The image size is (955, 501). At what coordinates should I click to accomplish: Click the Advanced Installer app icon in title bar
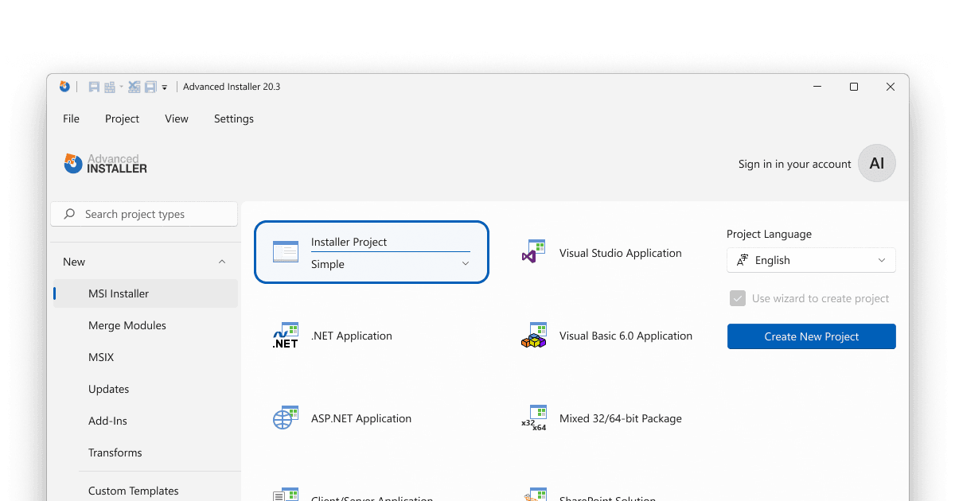click(x=64, y=87)
